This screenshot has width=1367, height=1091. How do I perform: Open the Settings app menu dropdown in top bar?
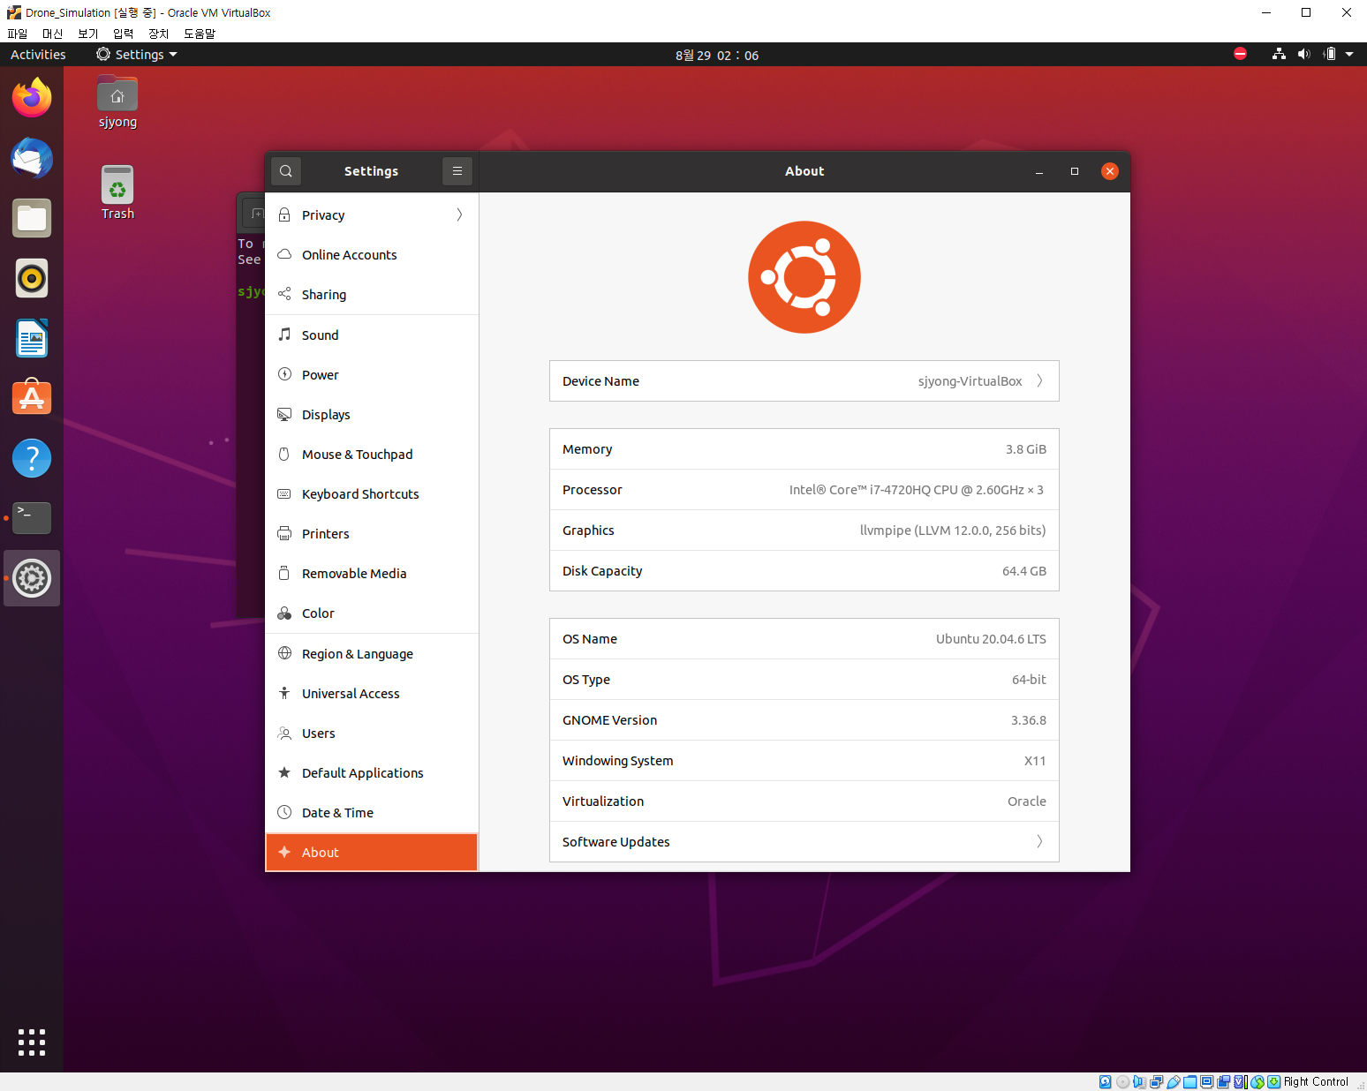137,55
